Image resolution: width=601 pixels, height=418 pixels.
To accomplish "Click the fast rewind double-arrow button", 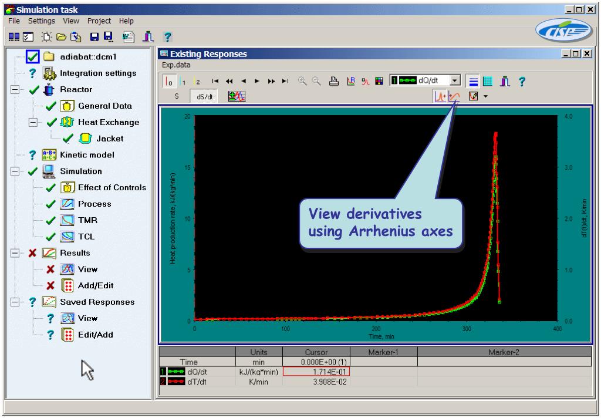I will tap(229, 81).
